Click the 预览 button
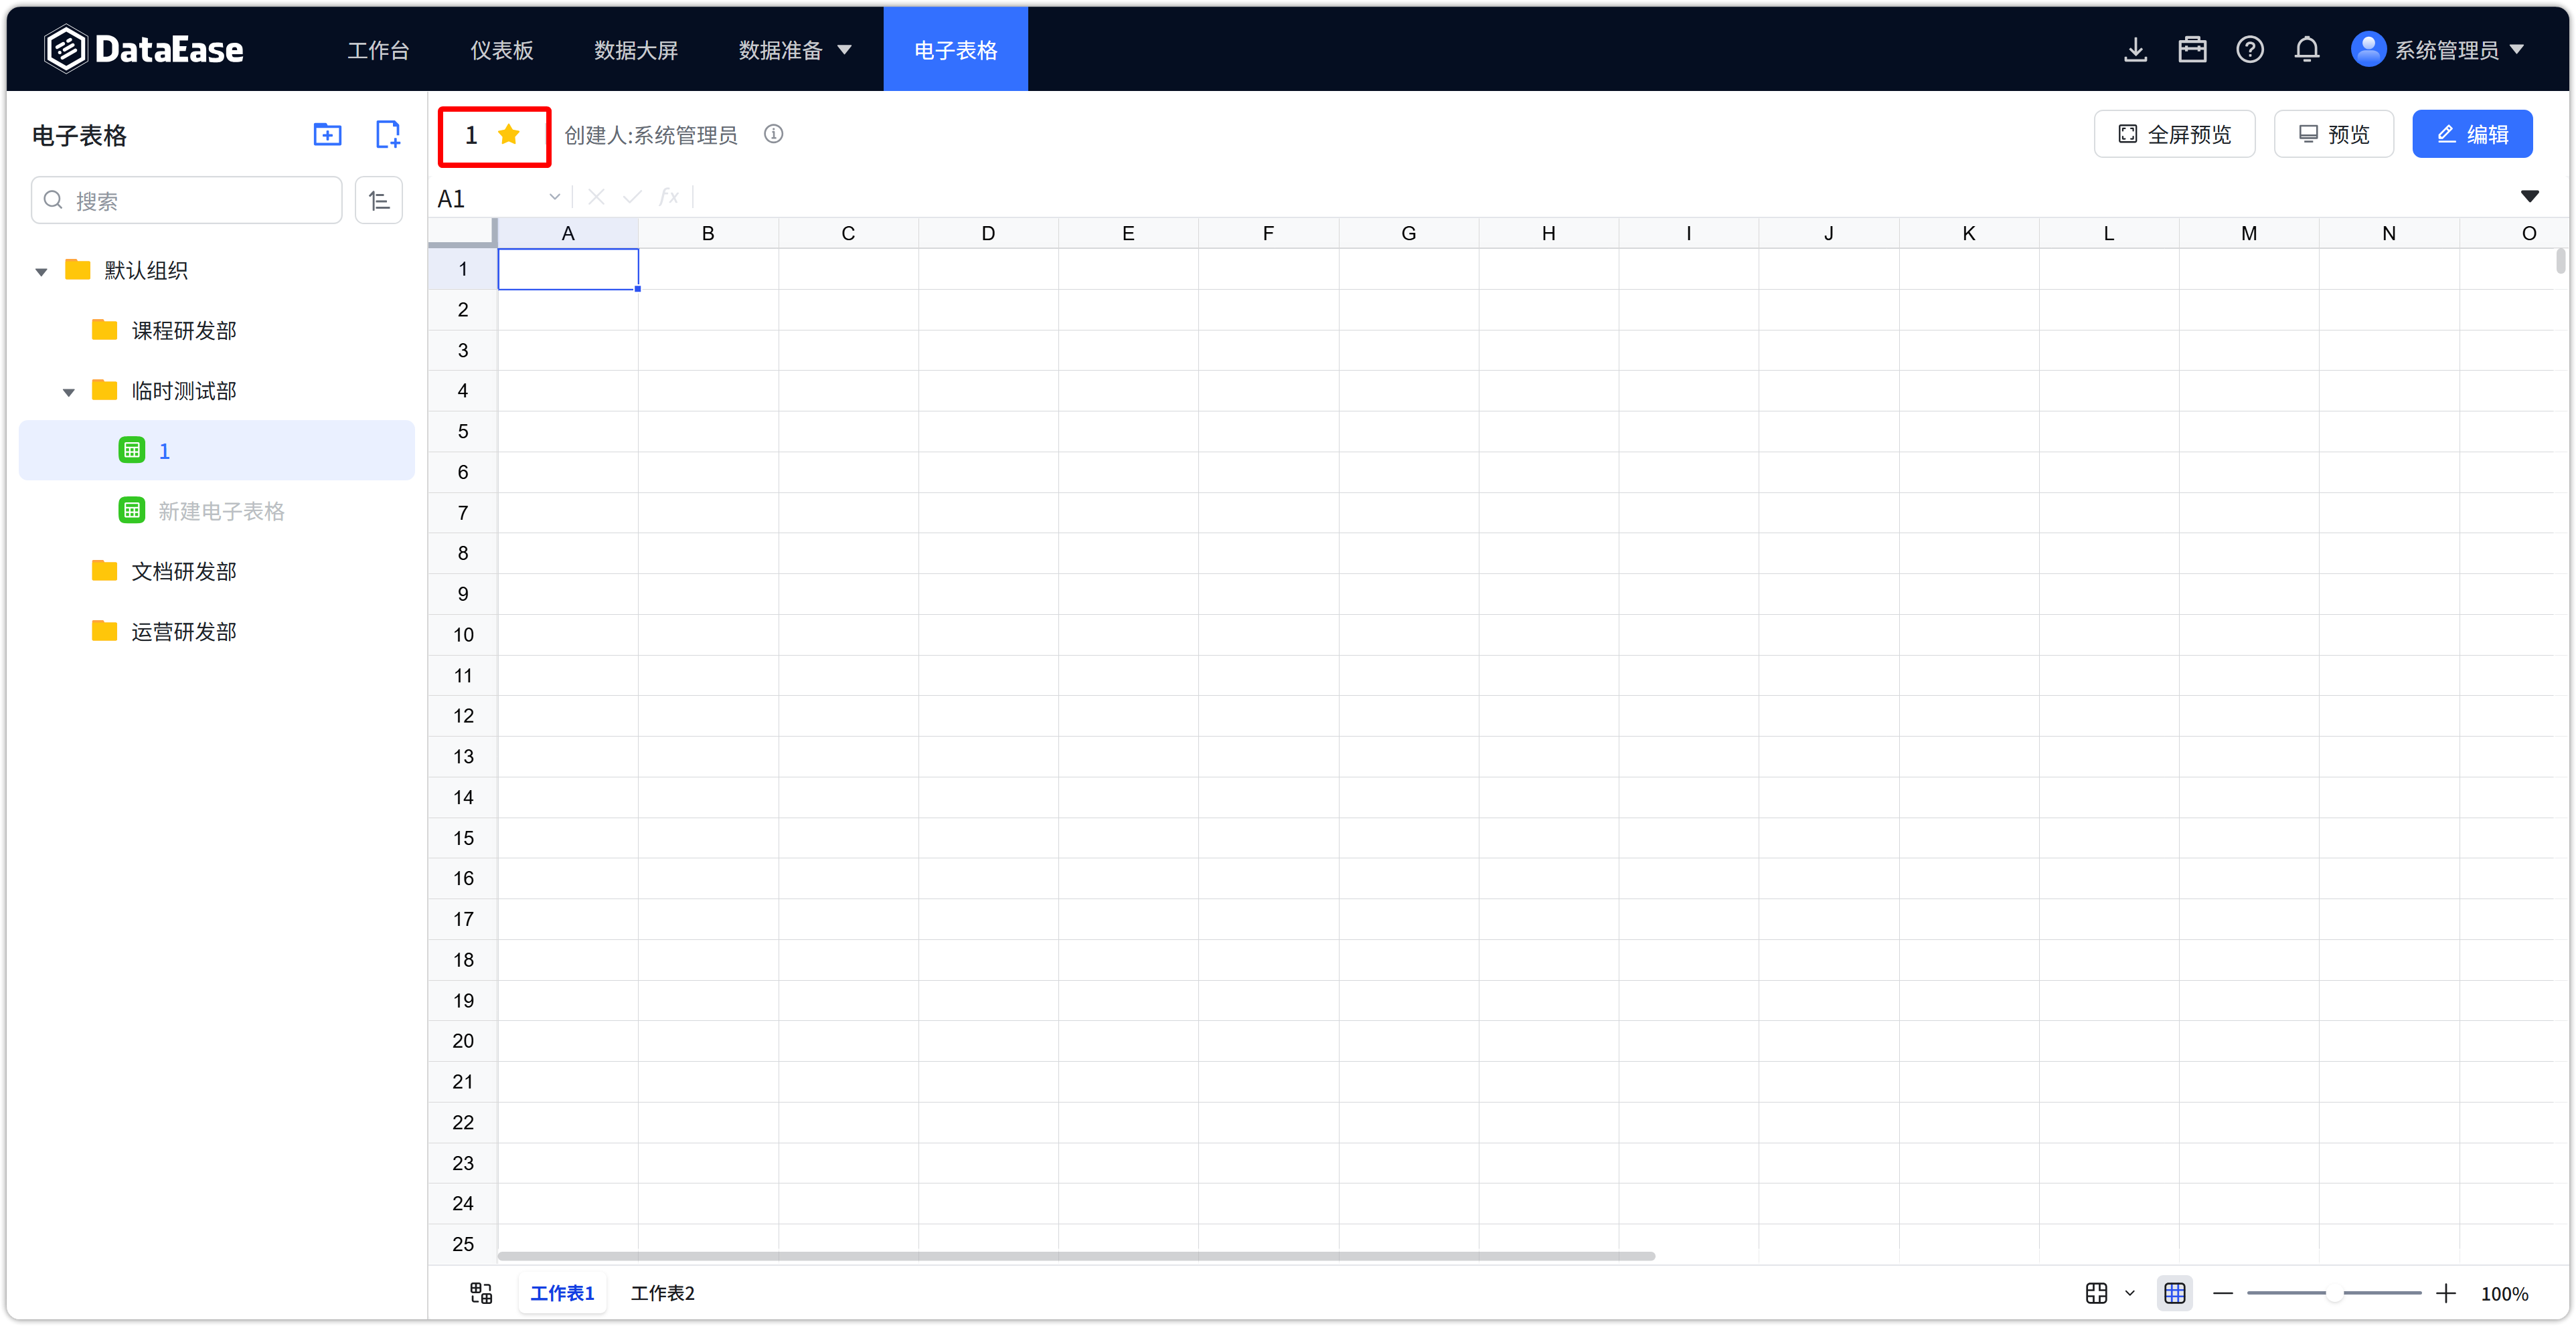This screenshot has height=1326, width=2576. pyautogui.click(x=2333, y=134)
